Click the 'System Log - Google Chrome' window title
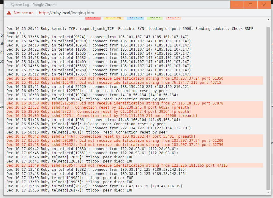 pos(34,5)
